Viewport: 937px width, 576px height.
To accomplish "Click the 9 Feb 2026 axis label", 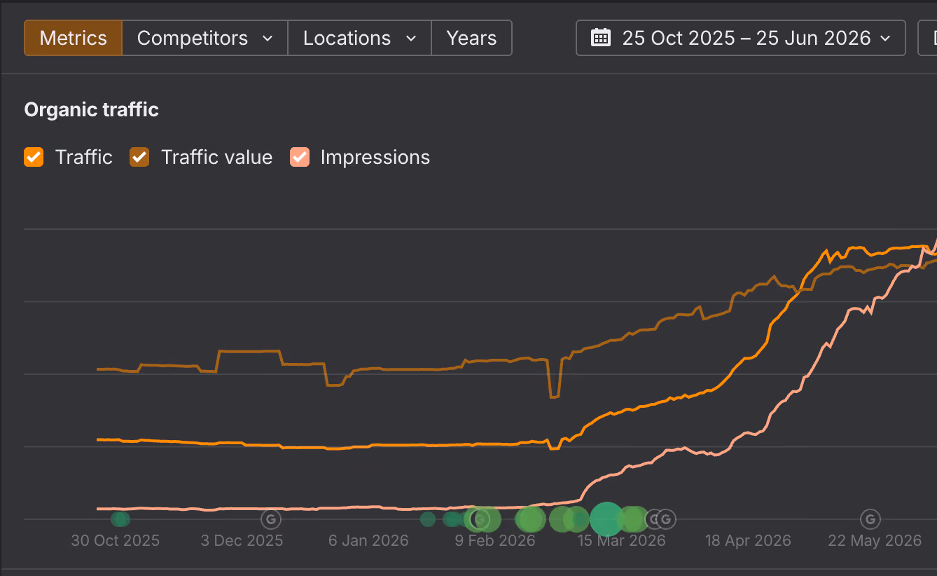I will click(x=495, y=540).
